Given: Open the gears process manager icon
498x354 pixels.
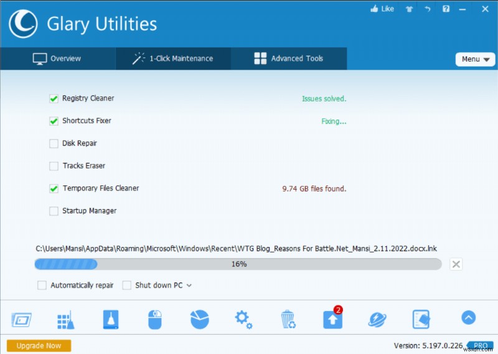Looking at the screenshot, I should tap(243, 319).
